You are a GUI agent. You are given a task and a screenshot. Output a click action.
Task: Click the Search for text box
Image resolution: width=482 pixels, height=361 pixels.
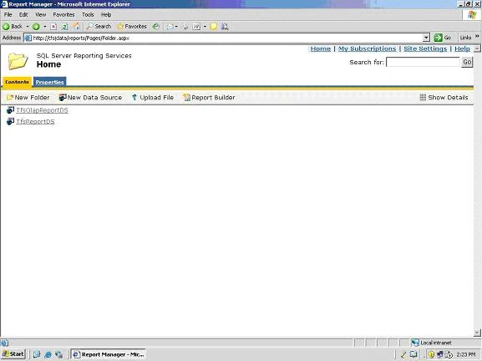[x=423, y=62]
